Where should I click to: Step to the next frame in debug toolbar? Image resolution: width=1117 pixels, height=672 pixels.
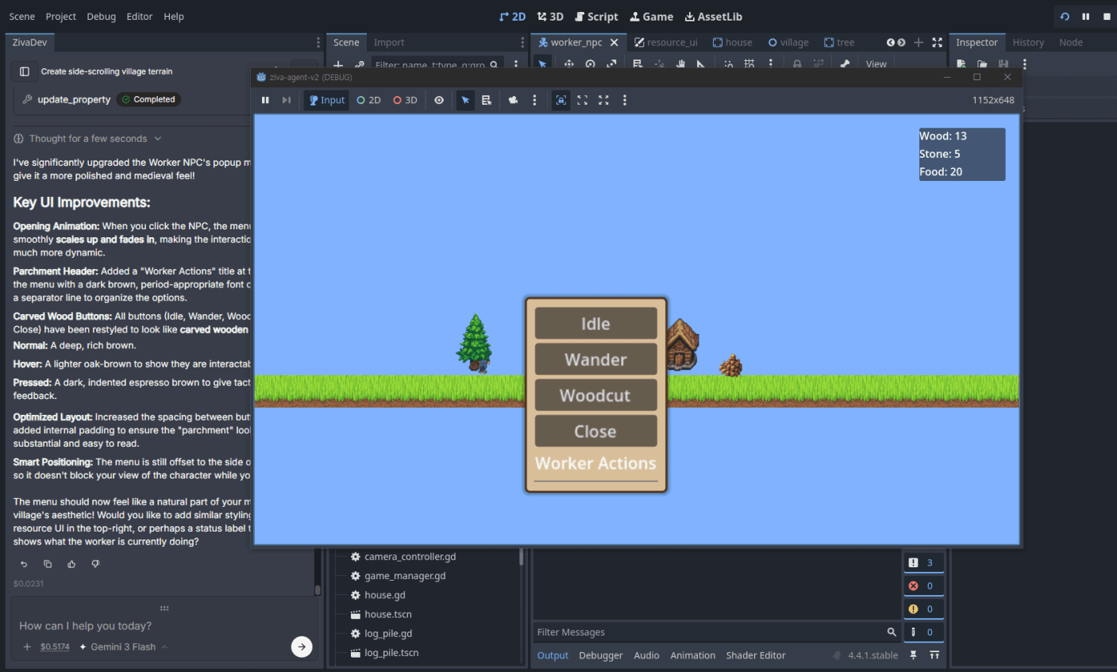(287, 100)
